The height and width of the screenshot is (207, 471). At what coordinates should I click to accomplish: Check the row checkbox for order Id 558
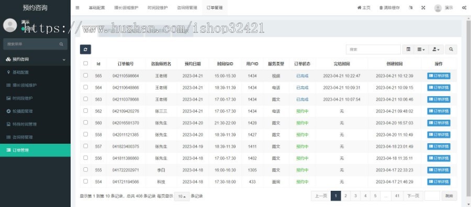(x=86, y=134)
